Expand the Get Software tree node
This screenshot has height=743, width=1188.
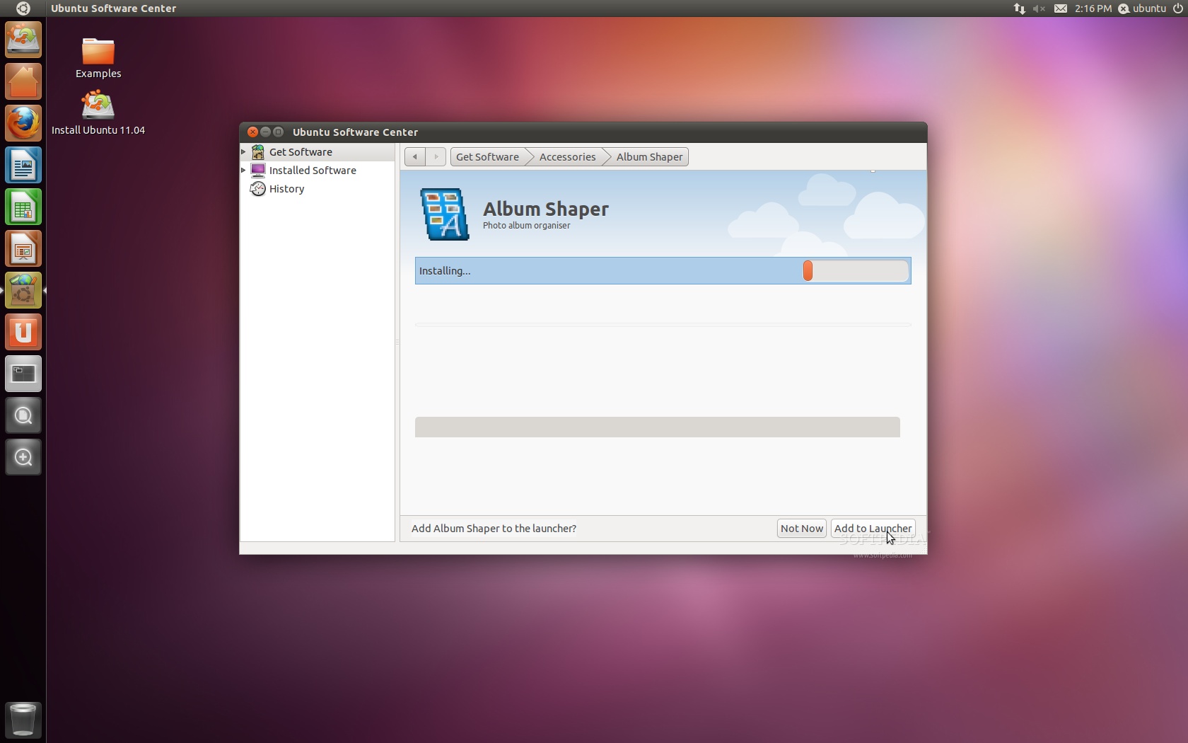(x=244, y=152)
